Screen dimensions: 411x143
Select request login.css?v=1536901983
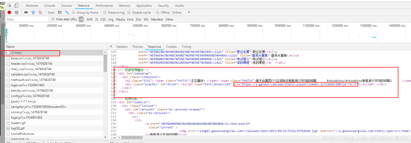pyautogui.click(x=54, y=85)
